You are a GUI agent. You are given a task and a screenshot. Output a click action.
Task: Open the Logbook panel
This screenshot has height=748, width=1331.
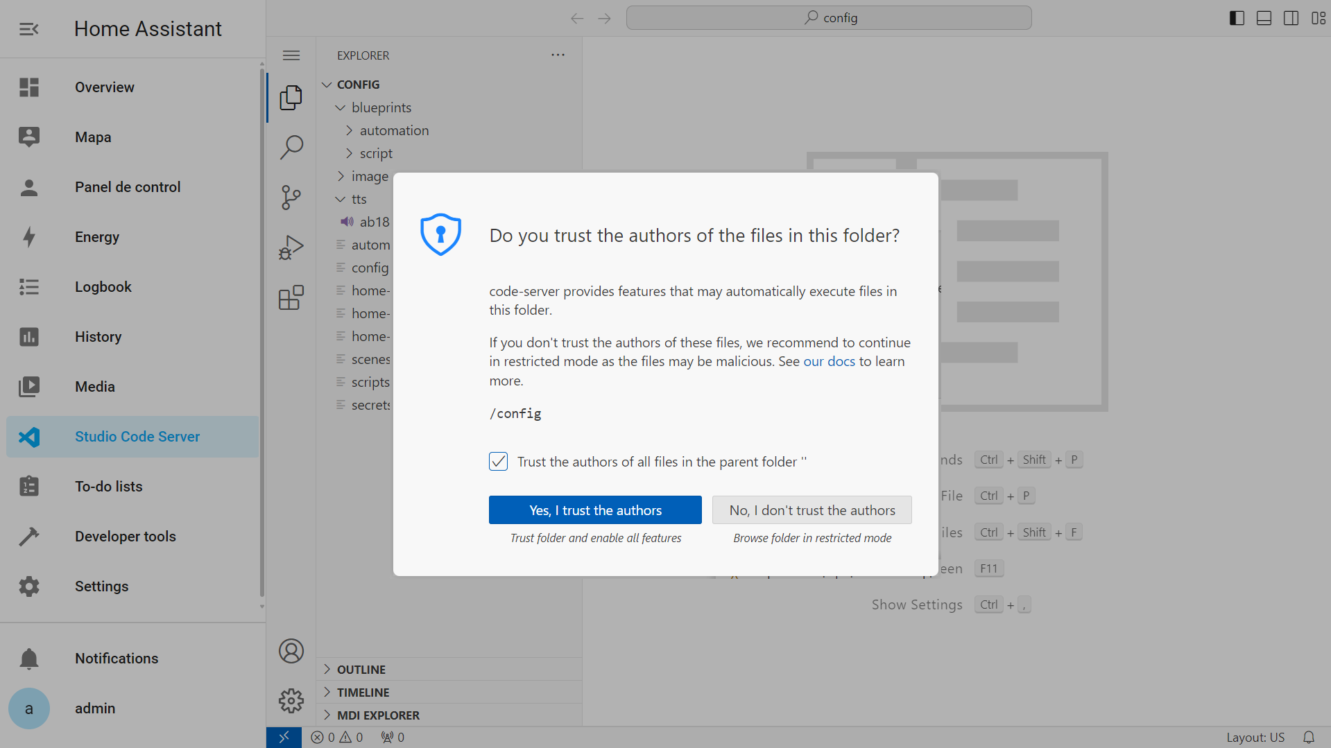(x=132, y=287)
